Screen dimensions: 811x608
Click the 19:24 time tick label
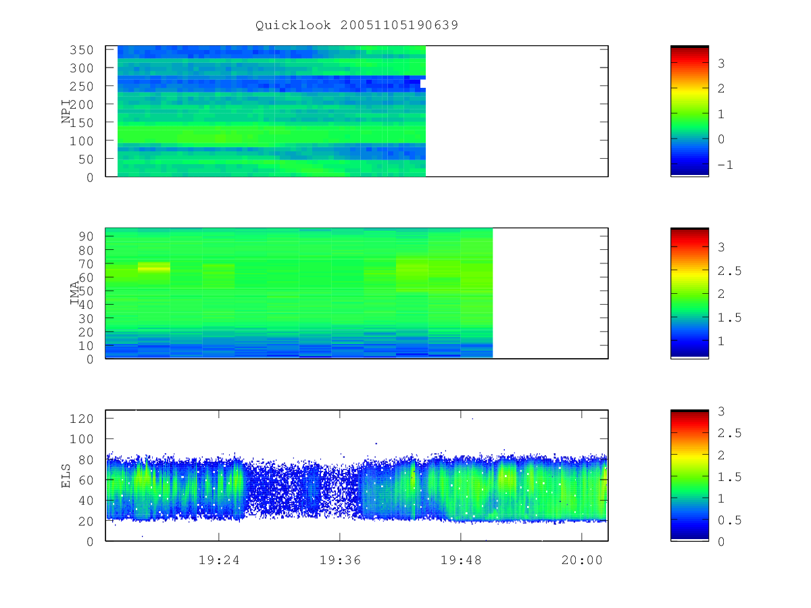(218, 560)
